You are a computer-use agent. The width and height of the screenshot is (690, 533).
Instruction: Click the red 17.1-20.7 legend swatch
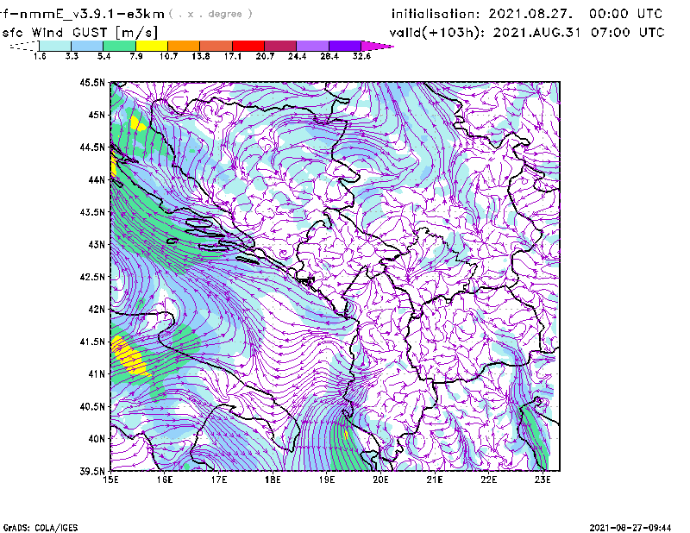[x=248, y=46]
